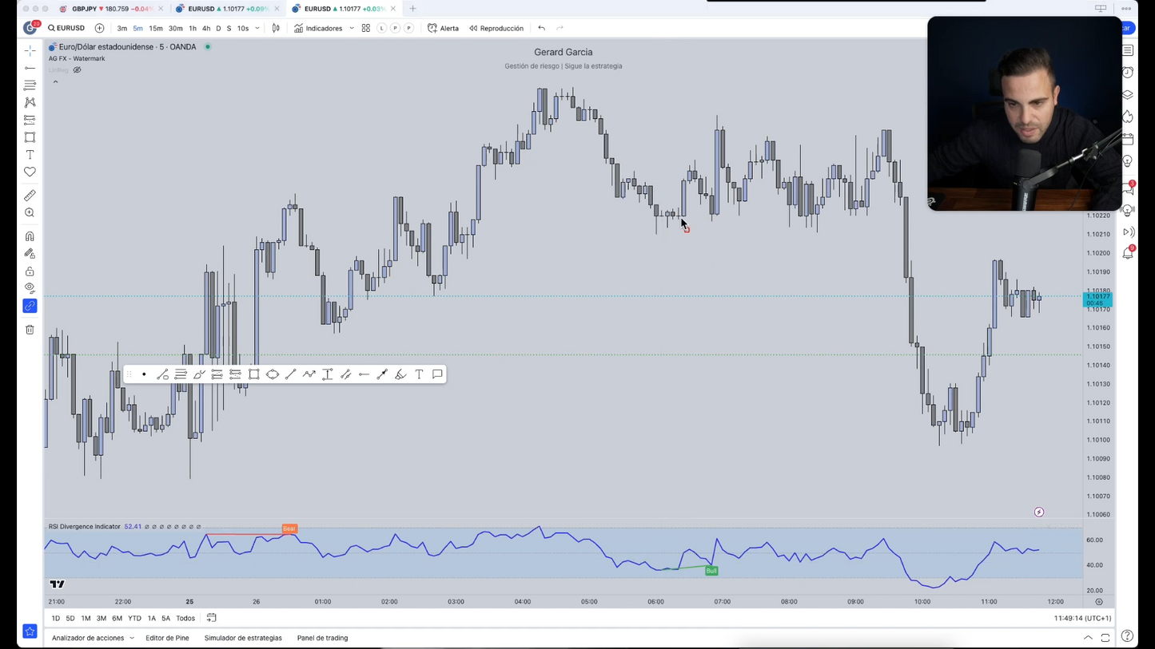
Task: Click the Reproducción replay button
Action: (x=496, y=28)
